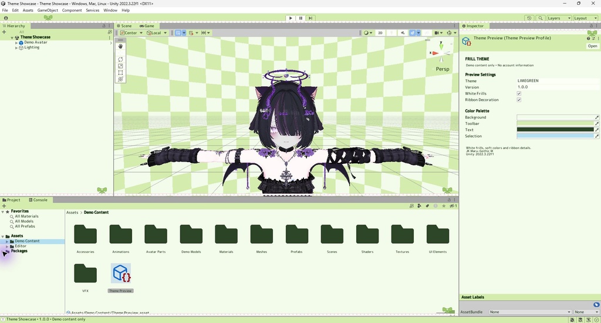
Task: Select the combined Transform tool
Action: pos(120,79)
